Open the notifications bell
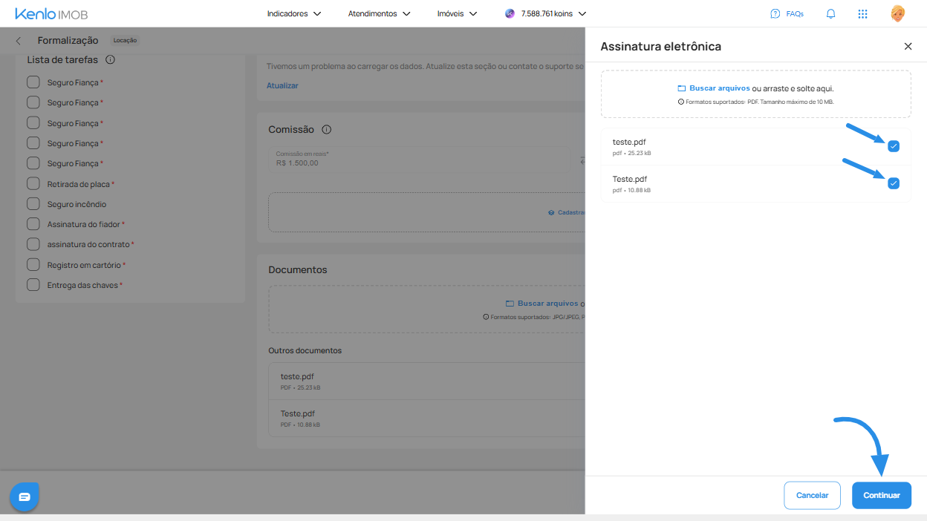Screen dimensions: 927x521 coord(830,13)
